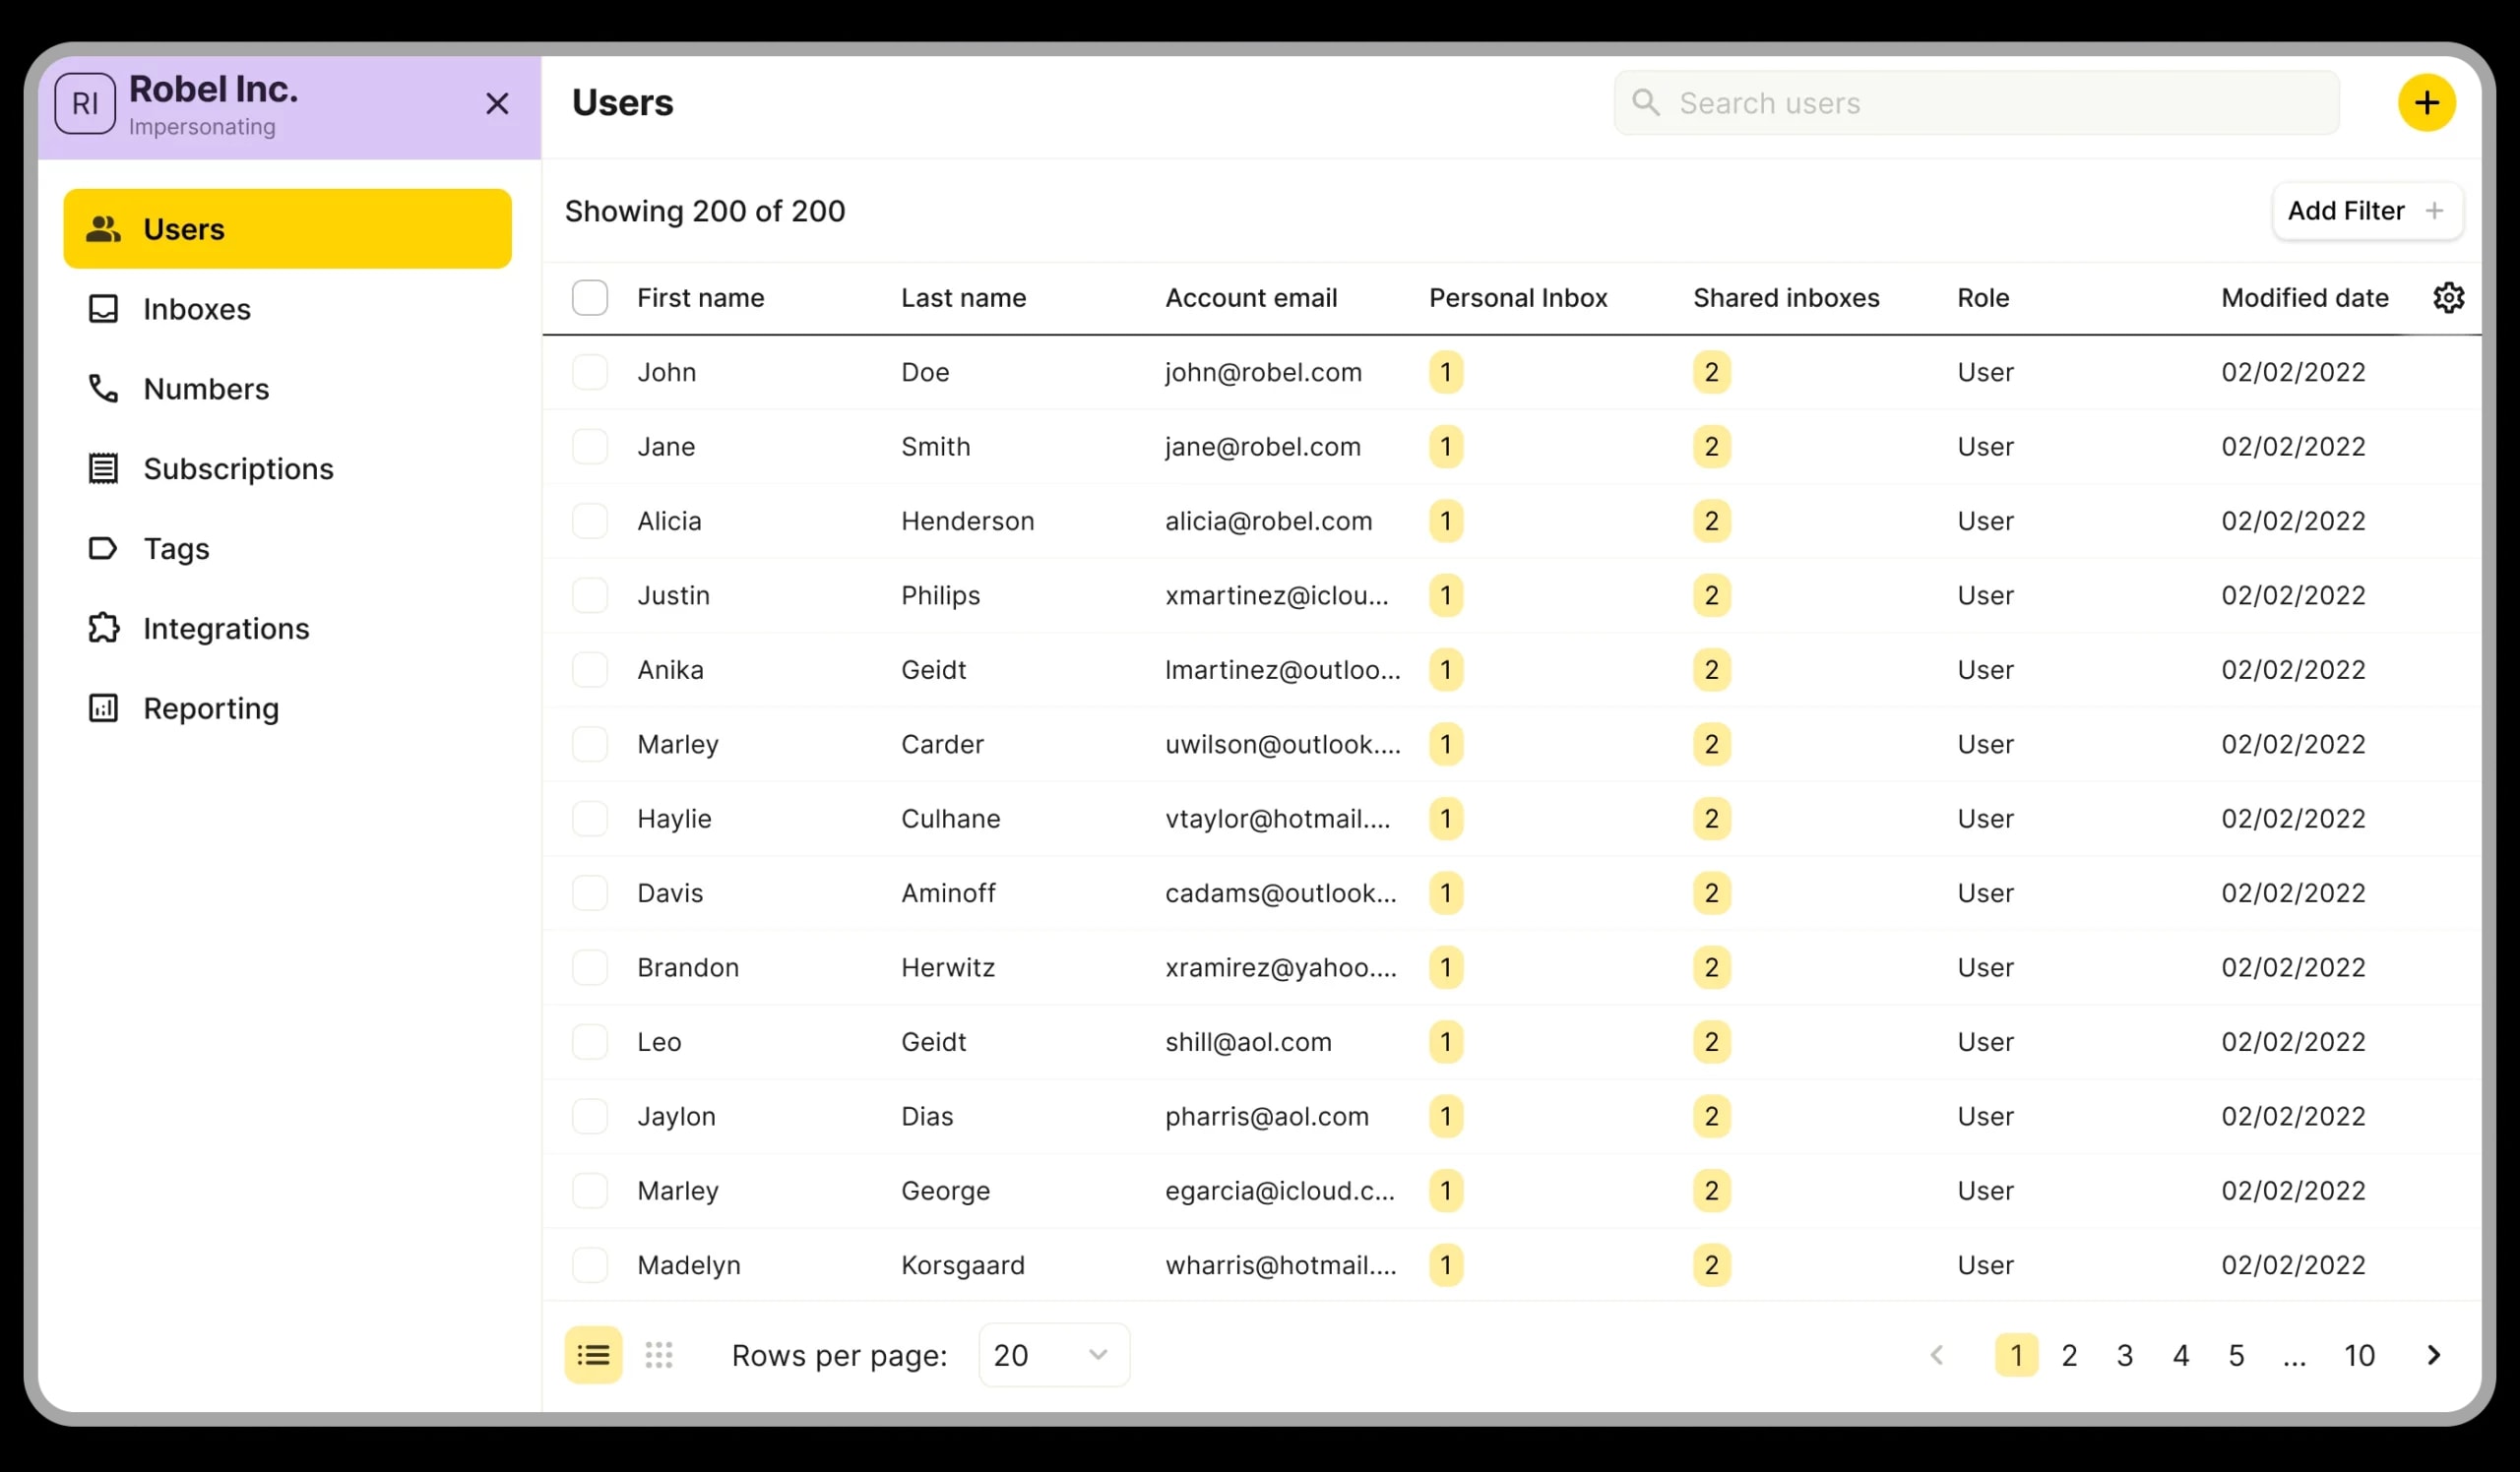
Task: Sort by Role column header
Action: (1983, 298)
